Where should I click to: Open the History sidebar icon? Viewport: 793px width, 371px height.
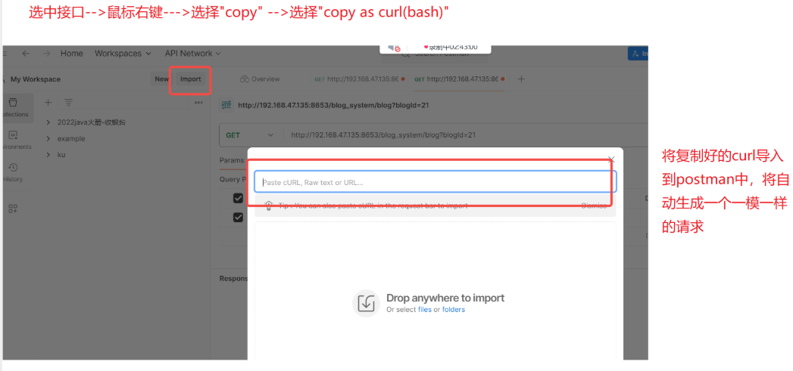14,172
